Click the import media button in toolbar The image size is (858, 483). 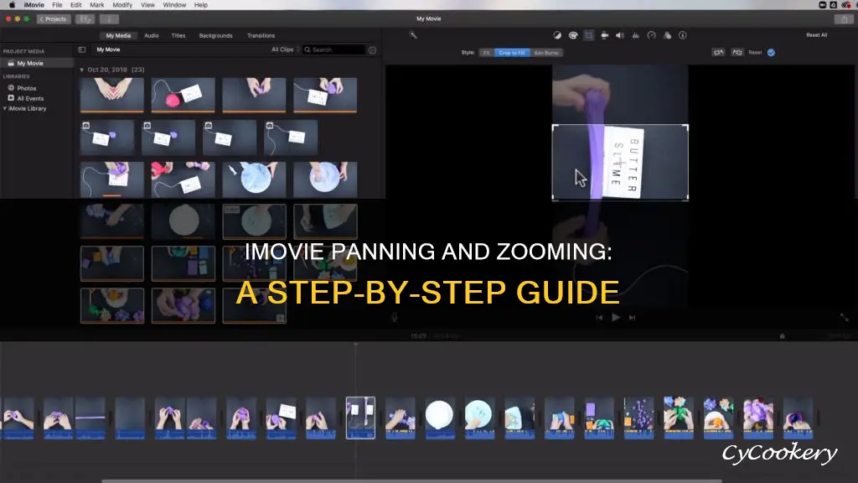coord(85,19)
